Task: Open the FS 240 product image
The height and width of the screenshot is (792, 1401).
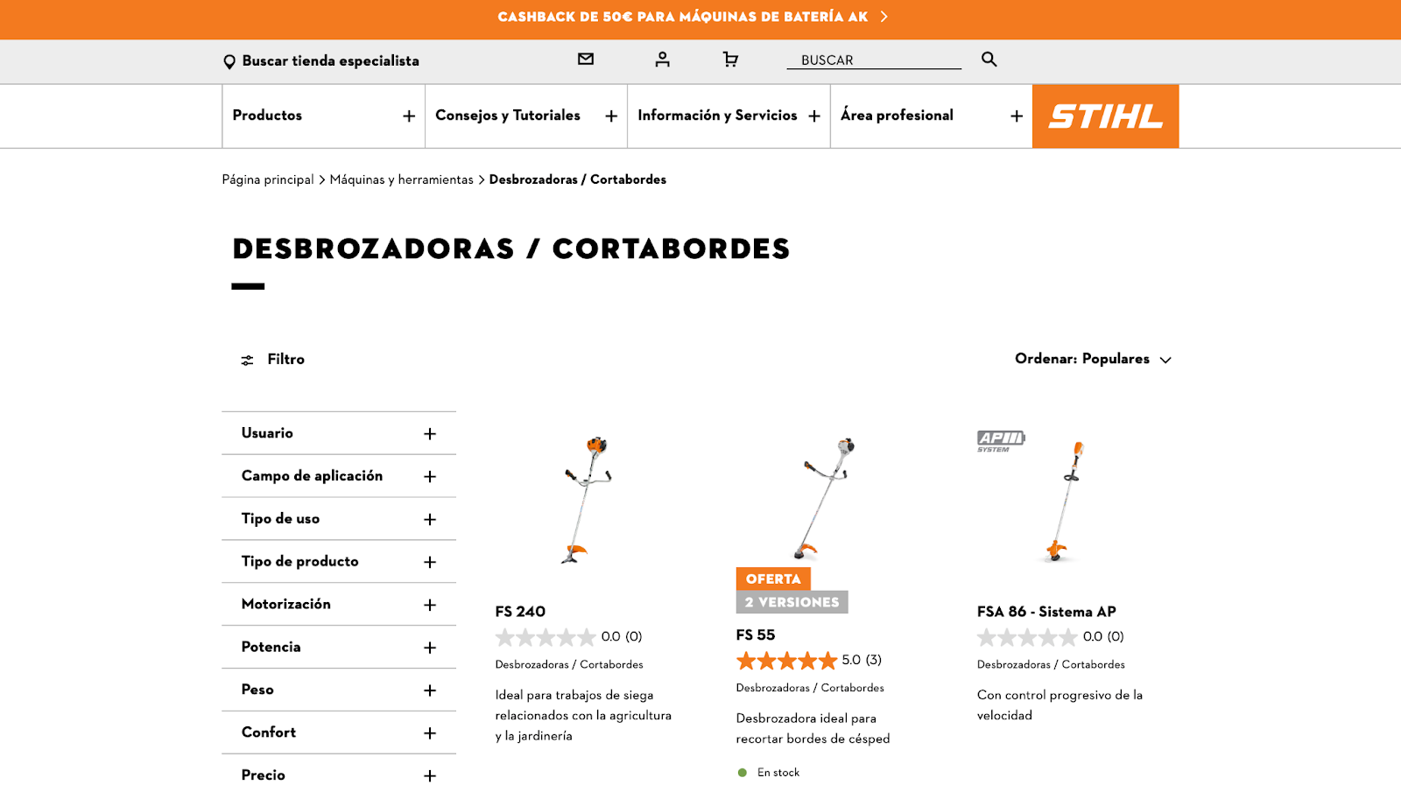Action: [587, 499]
